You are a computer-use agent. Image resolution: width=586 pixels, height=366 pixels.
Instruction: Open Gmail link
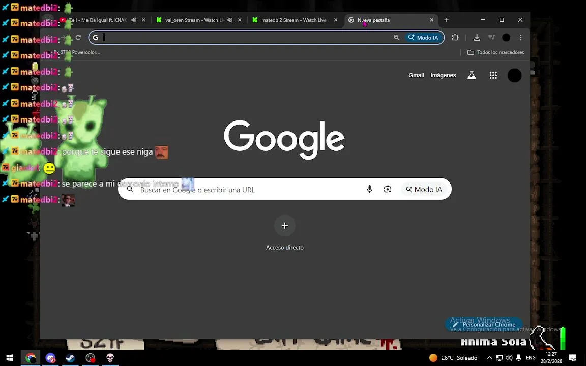[x=416, y=75]
